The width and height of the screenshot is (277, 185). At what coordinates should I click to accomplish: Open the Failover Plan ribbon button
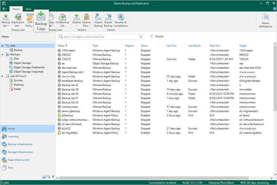[x=86, y=20]
